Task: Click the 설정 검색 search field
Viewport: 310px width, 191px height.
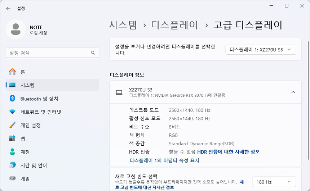Action: pos(52,53)
